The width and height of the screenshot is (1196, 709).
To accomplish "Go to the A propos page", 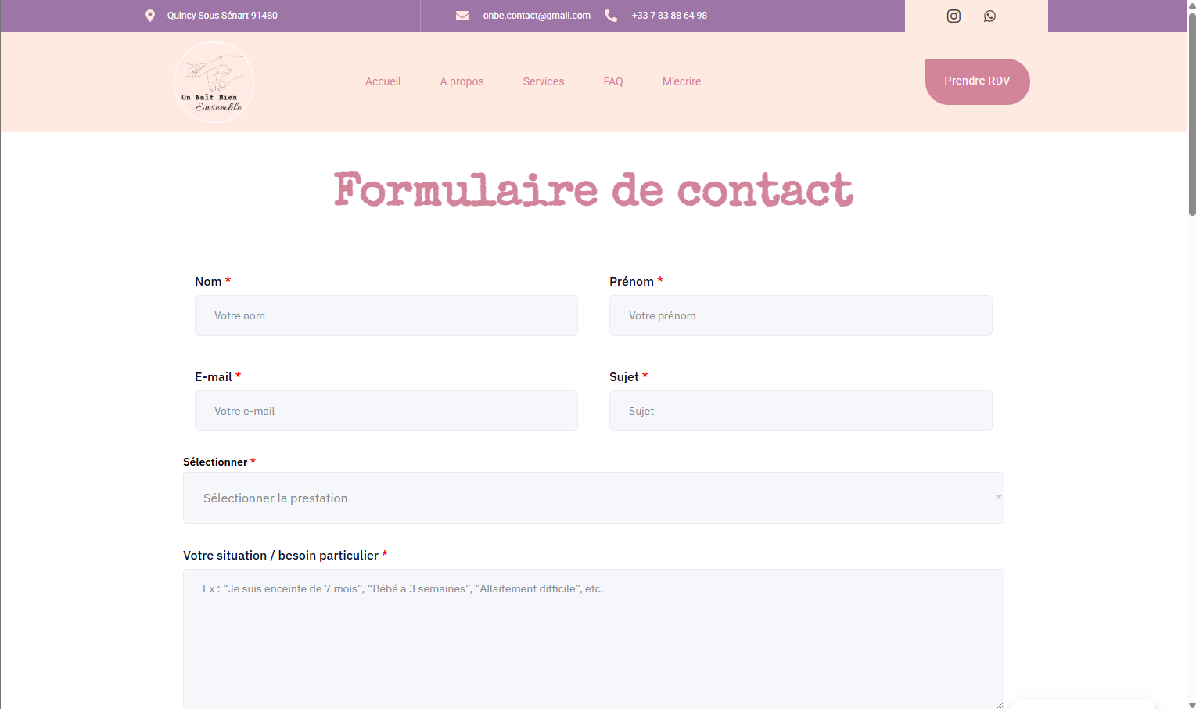I will (462, 81).
